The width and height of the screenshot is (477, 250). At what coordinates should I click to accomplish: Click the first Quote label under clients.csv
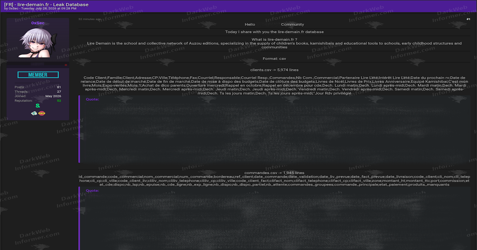[x=93, y=100]
